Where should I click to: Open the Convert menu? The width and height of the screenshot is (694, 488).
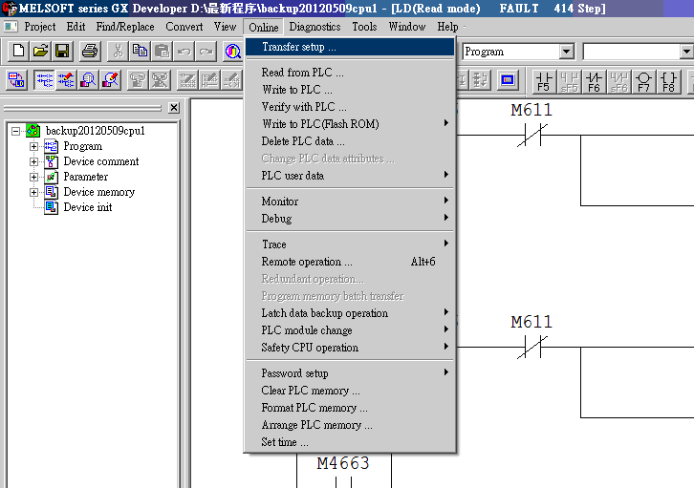click(184, 27)
